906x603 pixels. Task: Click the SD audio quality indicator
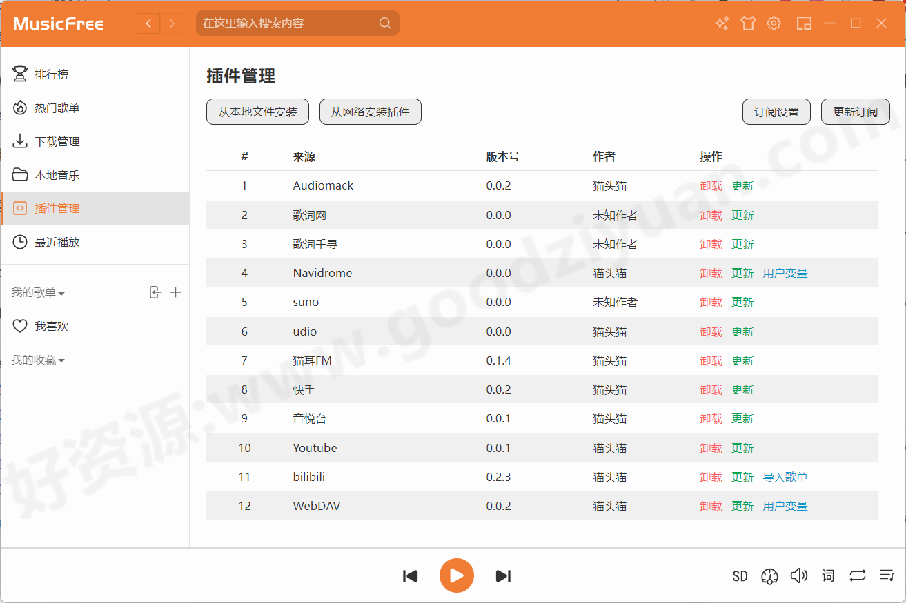pyautogui.click(x=740, y=575)
